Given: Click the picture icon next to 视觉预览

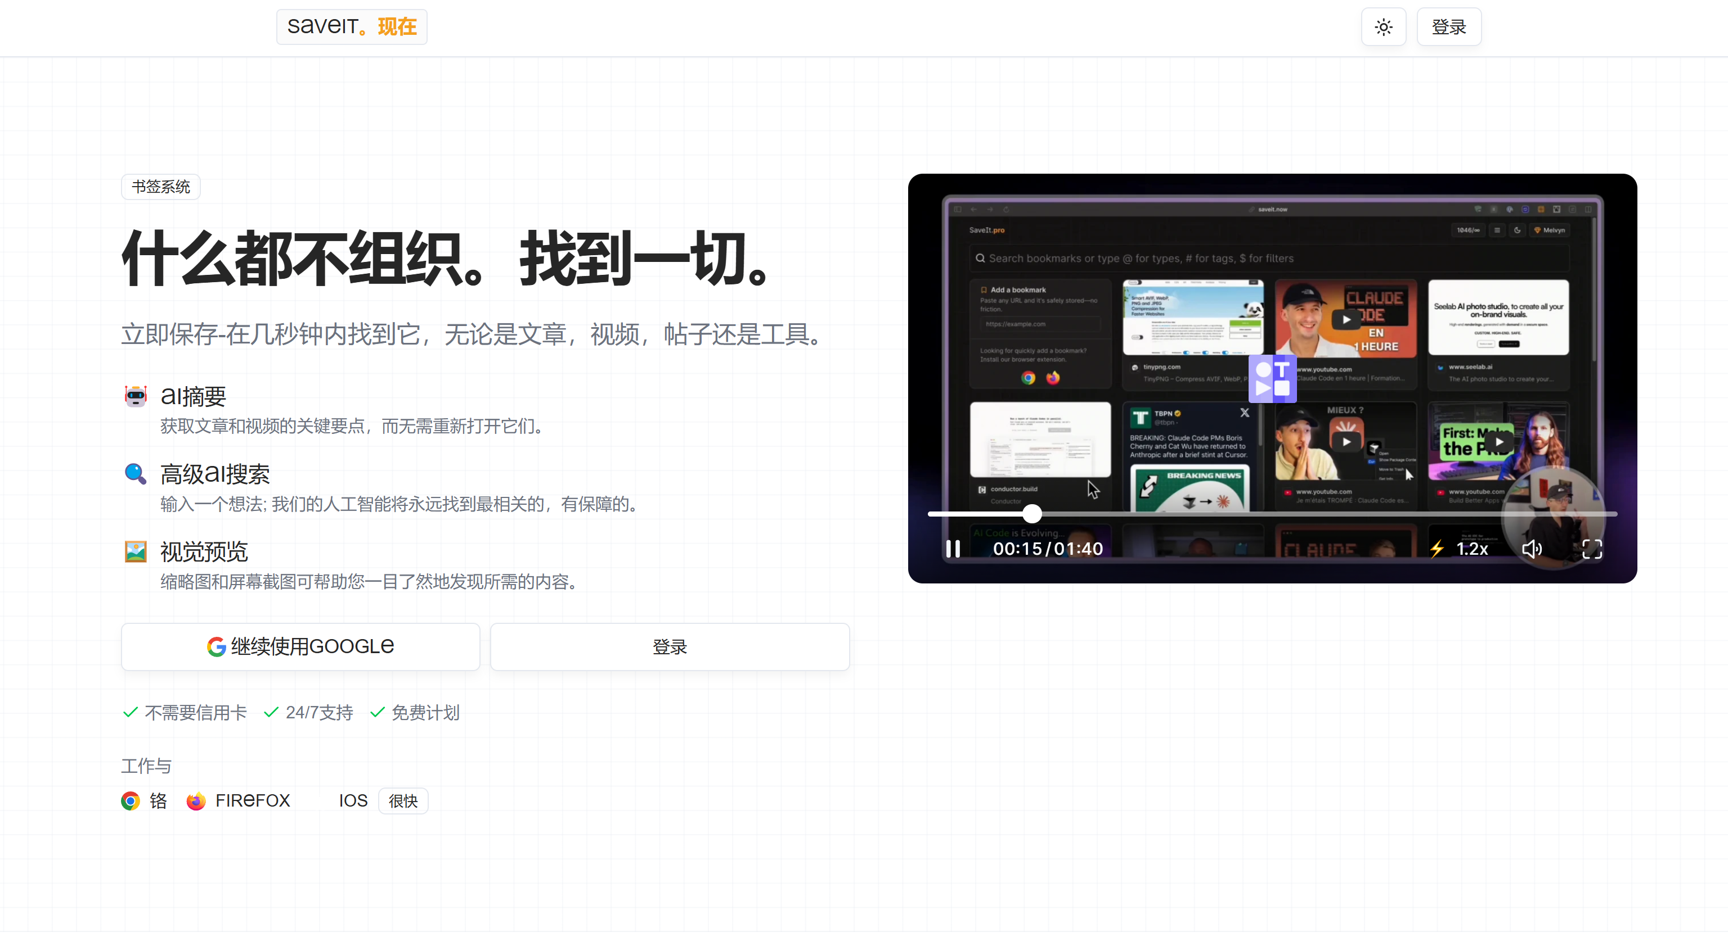Looking at the screenshot, I should coord(136,551).
